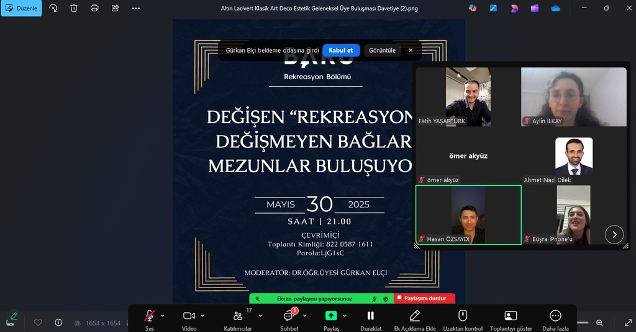Click the green Paylaş share icon
Viewport: 636px width, 332px height.
[x=331, y=316]
